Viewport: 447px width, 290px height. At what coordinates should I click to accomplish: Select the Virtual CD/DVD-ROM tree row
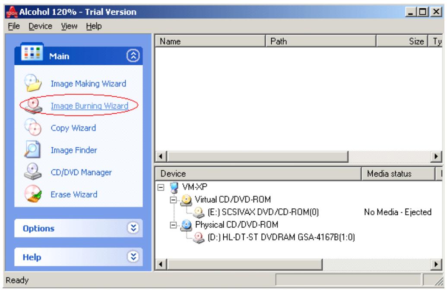click(233, 200)
